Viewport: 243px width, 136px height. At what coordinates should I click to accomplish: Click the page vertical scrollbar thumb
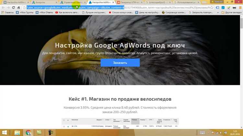(241, 23)
